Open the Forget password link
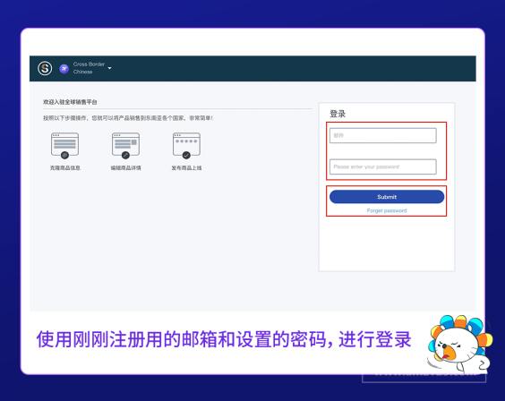Viewport: 505px width, 401px height. [387, 210]
